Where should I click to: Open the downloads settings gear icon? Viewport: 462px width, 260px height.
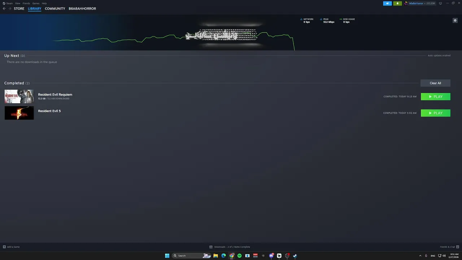(x=455, y=20)
